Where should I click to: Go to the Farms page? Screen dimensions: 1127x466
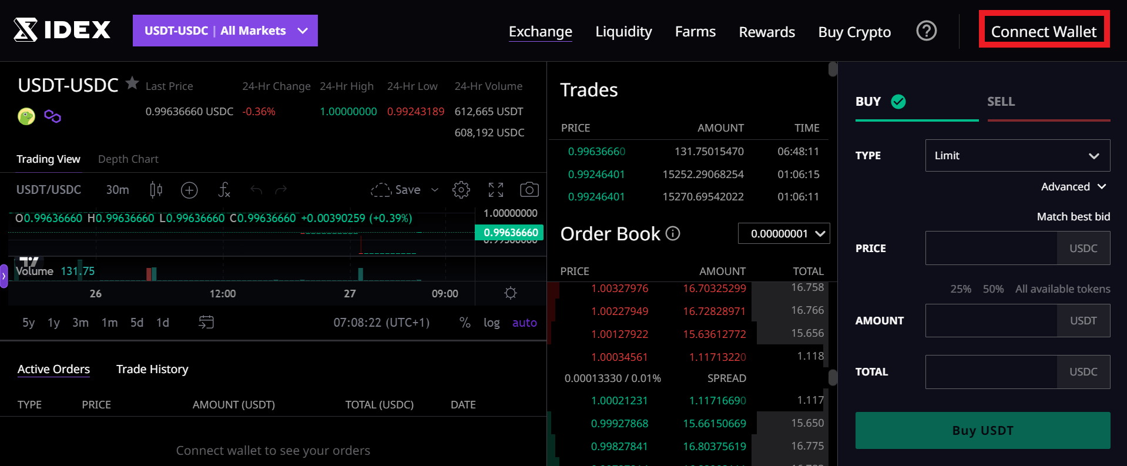pyautogui.click(x=695, y=32)
